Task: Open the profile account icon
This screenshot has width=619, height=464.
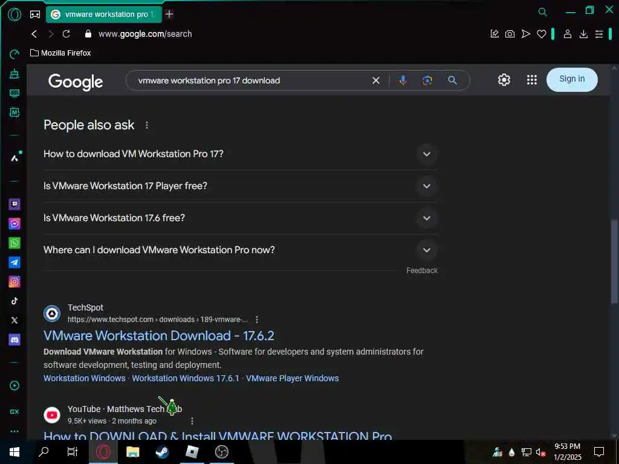Action: pyautogui.click(x=567, y=34)
